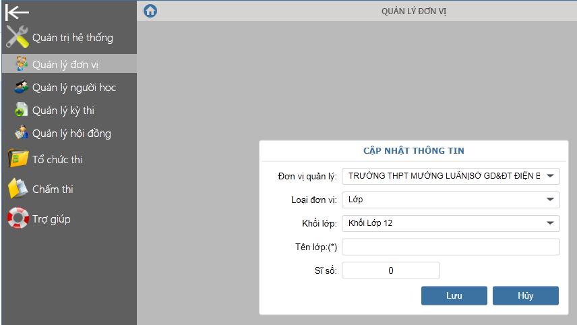This screenshot has width=577, height=325.
Task: Select the Tổ chức thi text label
Action: click(x=57, y=160)
